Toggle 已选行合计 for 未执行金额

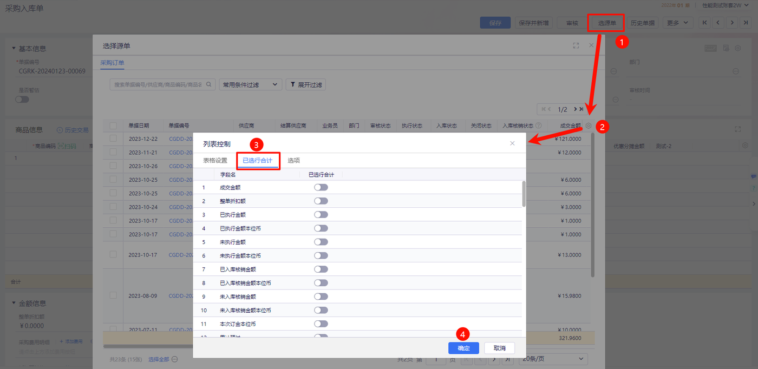tap(321, 242)
